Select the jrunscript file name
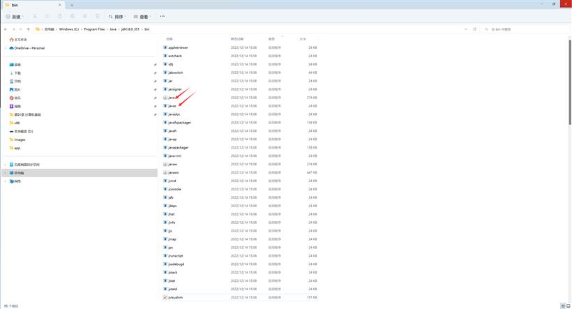This screenshot has width=572, height=309. point(176,256)
